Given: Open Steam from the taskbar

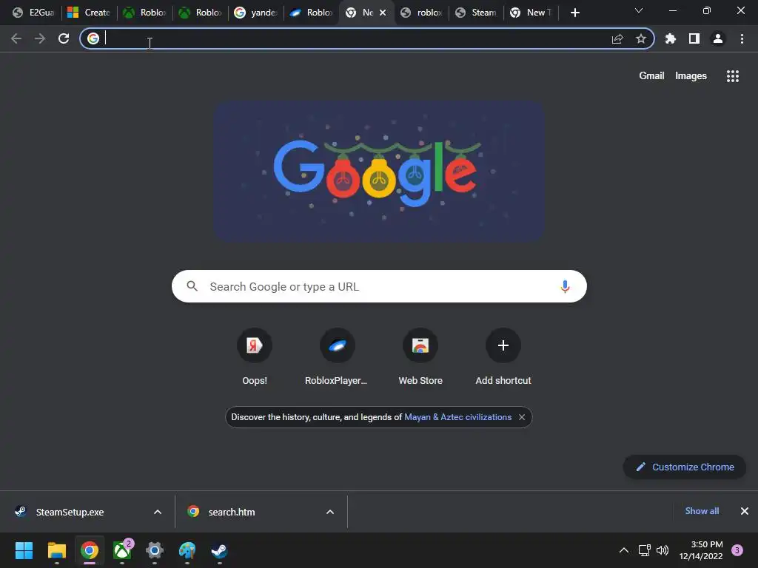Looking at the screenshot, I should (219, 550).
